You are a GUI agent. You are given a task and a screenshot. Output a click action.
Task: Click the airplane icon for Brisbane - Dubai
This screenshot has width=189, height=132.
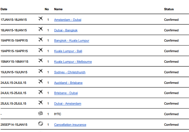click(x=41, y=92)
